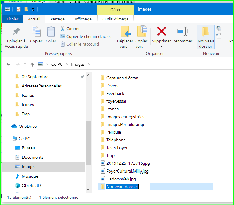Screen dimensions: 234x205
Task: Create a folder with Nouveau dossier button
Action: coord(205,37)
